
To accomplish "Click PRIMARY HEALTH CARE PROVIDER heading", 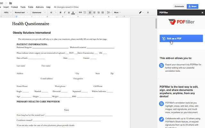I will [38, 102].
